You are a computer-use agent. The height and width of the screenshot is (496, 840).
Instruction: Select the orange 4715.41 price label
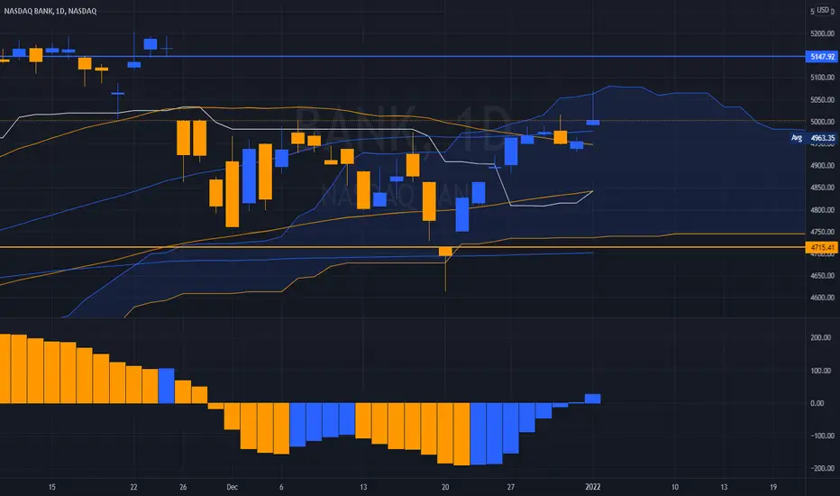coord(822,247)
